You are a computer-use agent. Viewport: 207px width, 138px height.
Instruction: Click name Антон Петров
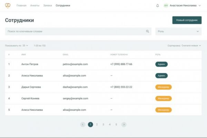pyautogui.click(x=30, y=64)
